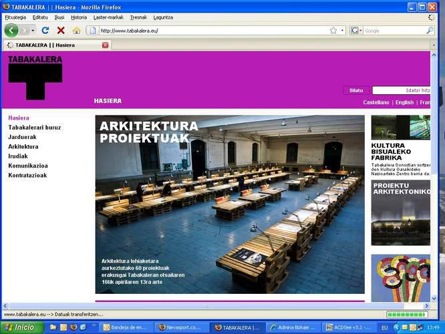This screenshot has width=445, height=334.
Task: Open the Fitxategia menu
Action: coord(15,17)
